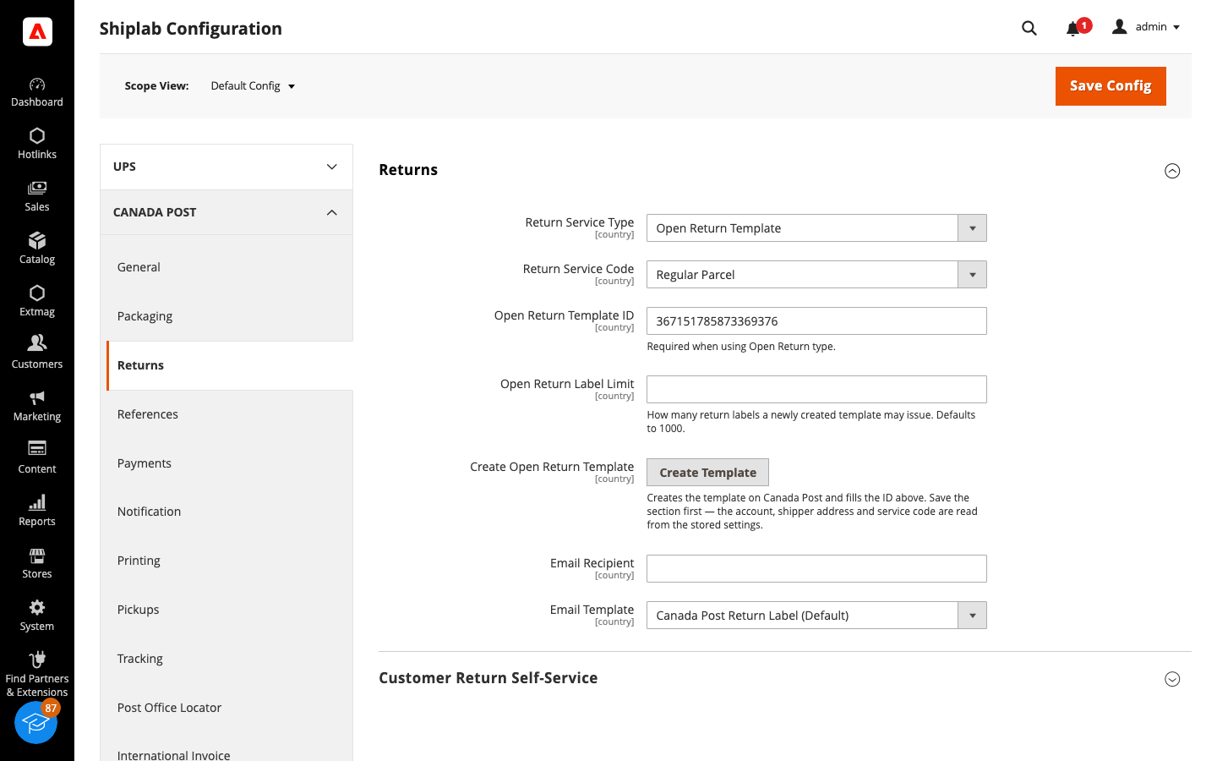Click the graduation cap help widget
The image size is (1217, 761).
click(35, 723)
